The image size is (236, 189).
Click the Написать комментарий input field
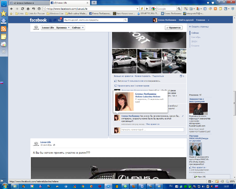click(x=152, y=129)
